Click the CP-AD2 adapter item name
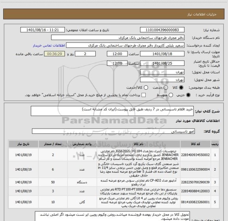This screenshot has height=221, width=228. coord(139,183)
